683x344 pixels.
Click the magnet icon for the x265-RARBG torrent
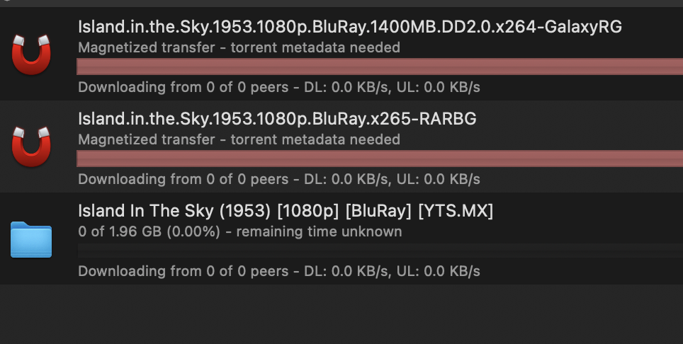32,147
